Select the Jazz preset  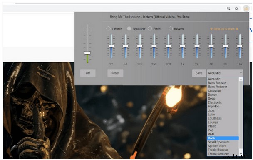pyautogui.click(x=223, y=110)
